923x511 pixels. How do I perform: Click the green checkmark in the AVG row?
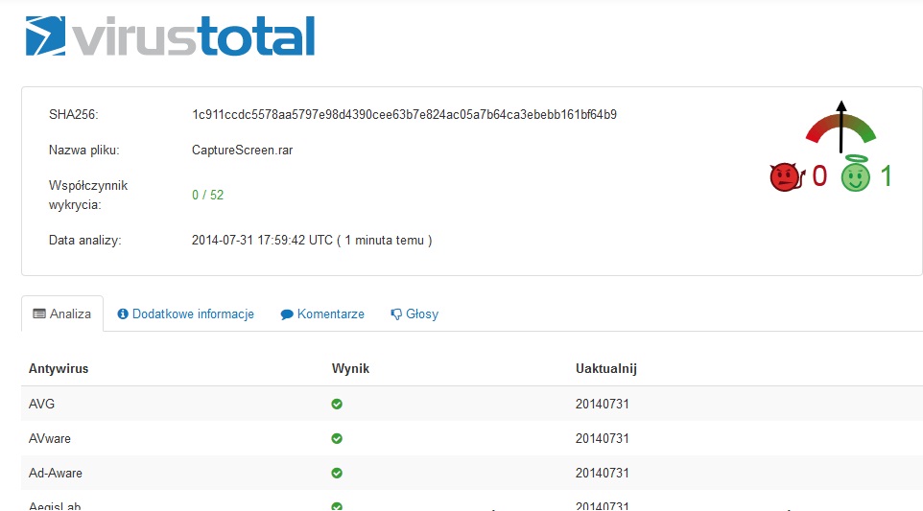(x=337, y=404)
